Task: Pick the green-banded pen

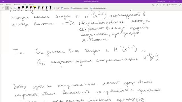Action: 27,8
